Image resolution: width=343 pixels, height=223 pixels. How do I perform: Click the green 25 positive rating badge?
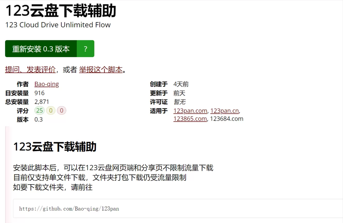pyautogui.click(x=40, y=111)
